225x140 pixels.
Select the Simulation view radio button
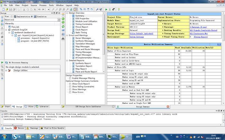point(32,17)
